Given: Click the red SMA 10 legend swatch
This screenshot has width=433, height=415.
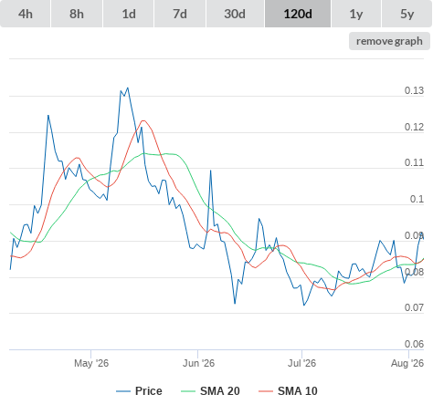Looking at the screenshot, I should 266,391.
